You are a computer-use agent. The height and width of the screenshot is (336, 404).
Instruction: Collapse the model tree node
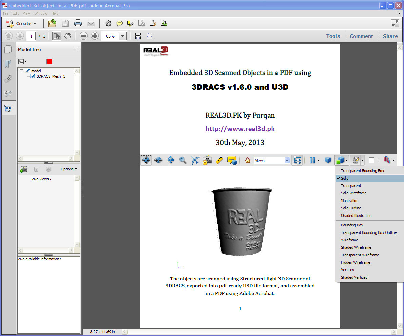(22, 71)
